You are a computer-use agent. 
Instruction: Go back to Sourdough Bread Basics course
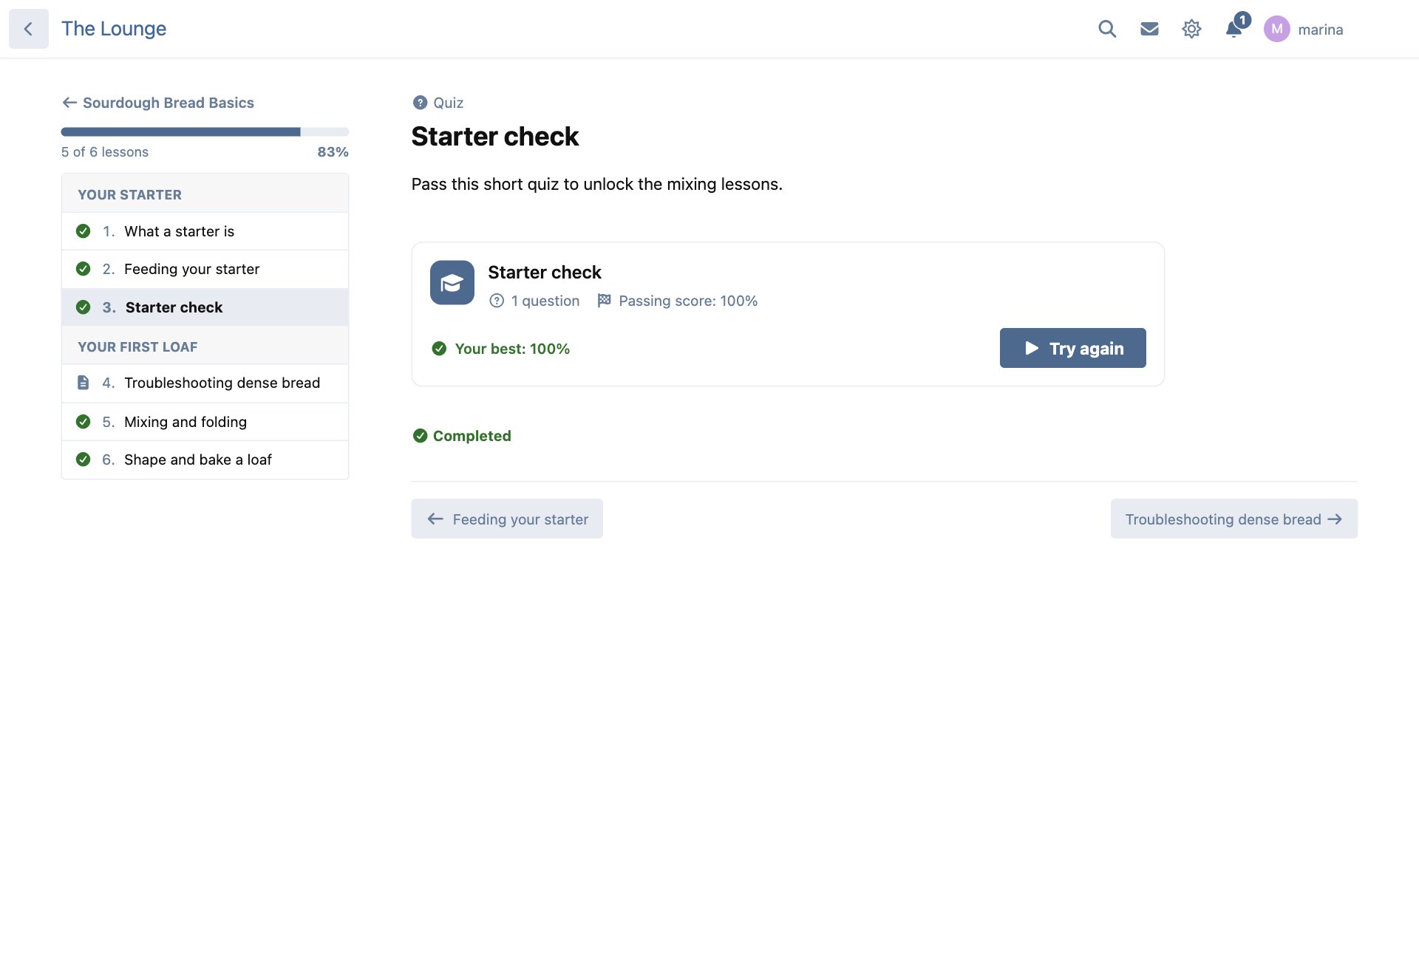(x=158, y=103)
